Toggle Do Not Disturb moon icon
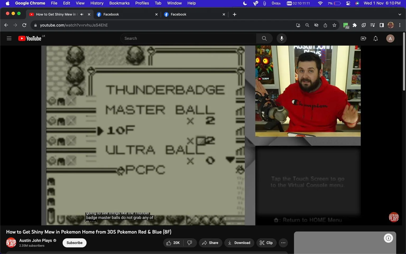 click(x=245, y=3)
